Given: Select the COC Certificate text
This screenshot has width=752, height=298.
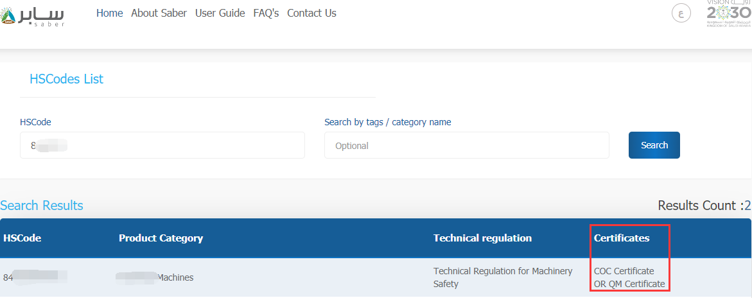Looking at the screenshot, I should [624, 271].
